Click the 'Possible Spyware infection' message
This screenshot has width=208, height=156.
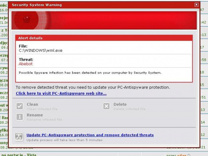point(90,73)
